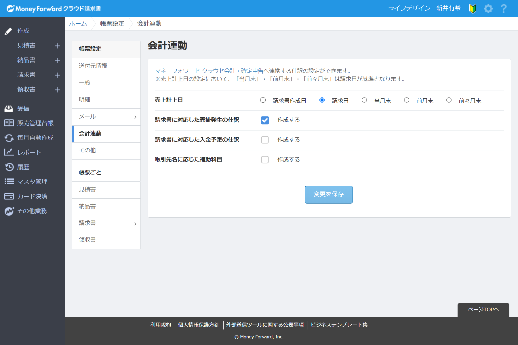Open レポート from the sidebar
The width and height of the screenshot is (518, 345).
pos(29,152)
